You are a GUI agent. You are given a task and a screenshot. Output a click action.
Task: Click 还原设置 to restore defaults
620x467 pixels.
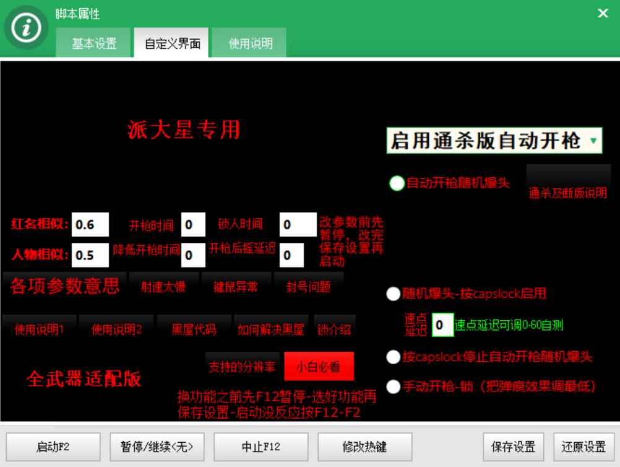(583, 447)
